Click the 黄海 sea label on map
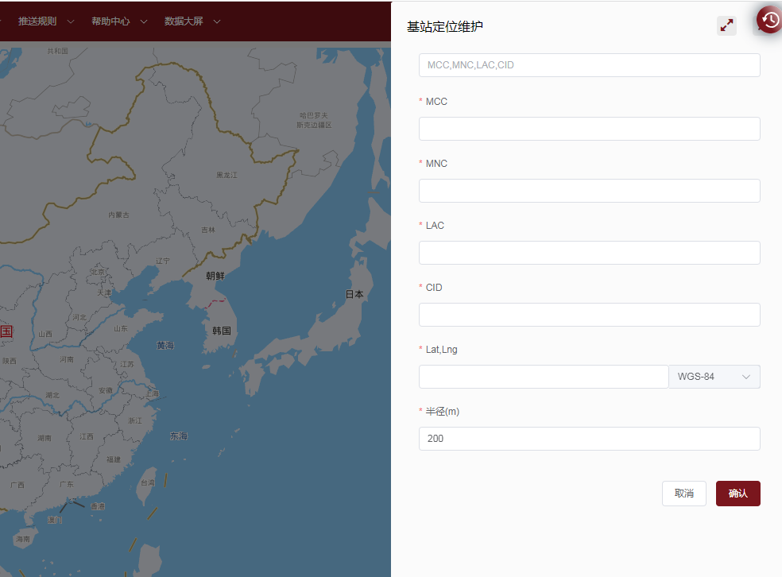This screenshot has height=577, width=782. click(165, 346)
